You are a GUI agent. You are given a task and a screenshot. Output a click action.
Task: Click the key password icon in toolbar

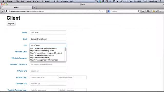6,11
